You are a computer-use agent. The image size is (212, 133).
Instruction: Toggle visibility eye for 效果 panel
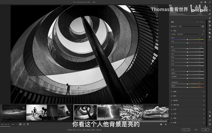coord(204,118)
